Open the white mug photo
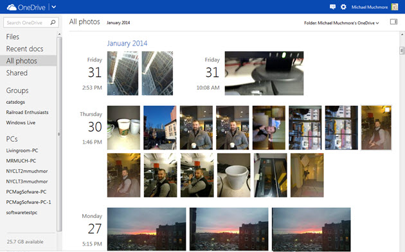 (234, 175)
